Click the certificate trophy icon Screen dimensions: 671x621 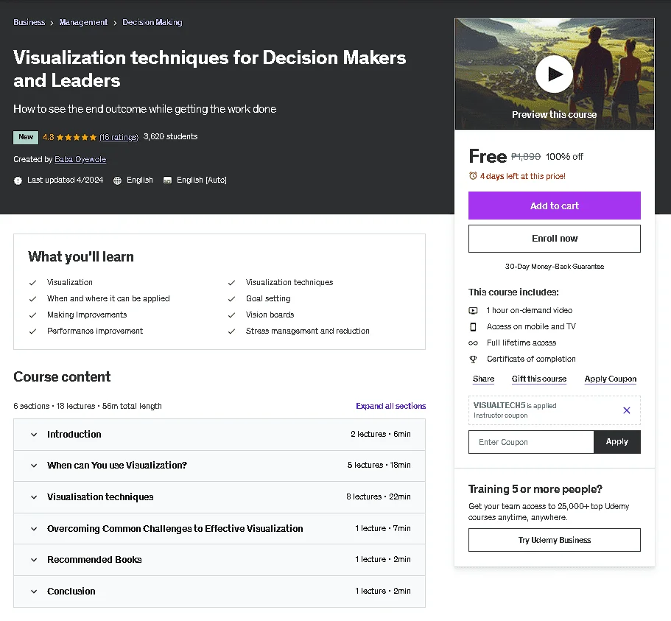(x=473, y=359)
